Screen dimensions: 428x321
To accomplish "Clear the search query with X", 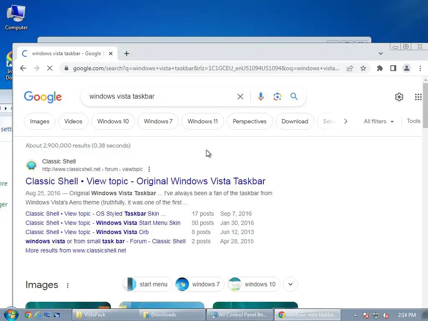I will click(x=240, y=97).
